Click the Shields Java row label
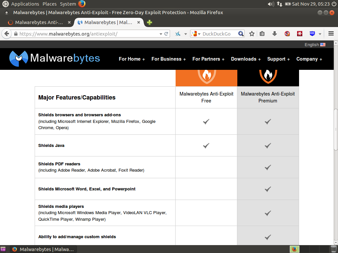 click(51, 145)
